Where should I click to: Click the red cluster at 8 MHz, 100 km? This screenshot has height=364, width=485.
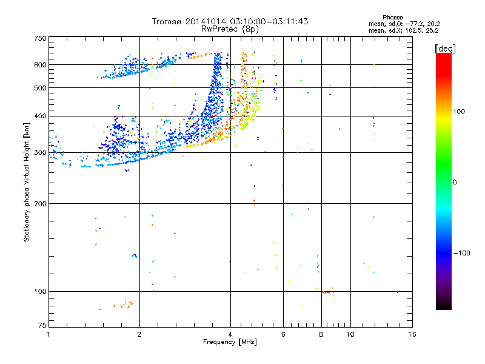tap(326, 292)
